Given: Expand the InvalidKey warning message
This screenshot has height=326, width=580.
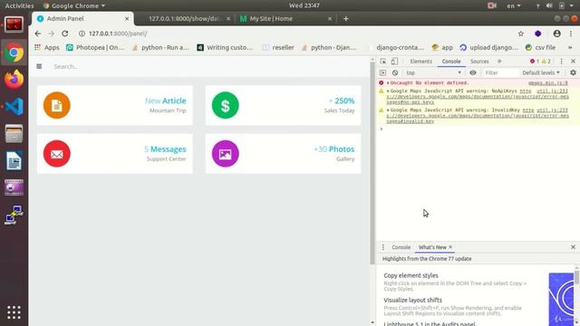Looking at the screenshot, I should [x=388, y=110].
